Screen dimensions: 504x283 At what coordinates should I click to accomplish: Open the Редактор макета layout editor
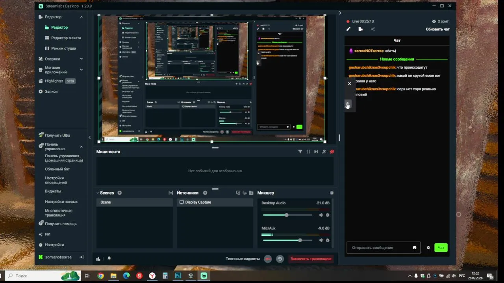click(66, 38)
